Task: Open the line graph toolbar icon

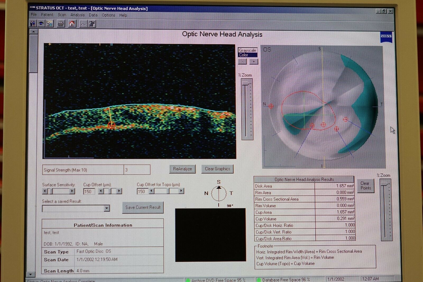Action: point(84,24)
